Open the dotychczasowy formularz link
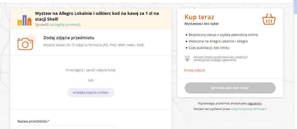 point(249,109)
